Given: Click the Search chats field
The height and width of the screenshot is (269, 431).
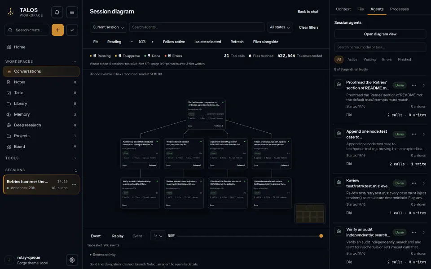Looking at the screenshot, I should [x=26, y=30].
